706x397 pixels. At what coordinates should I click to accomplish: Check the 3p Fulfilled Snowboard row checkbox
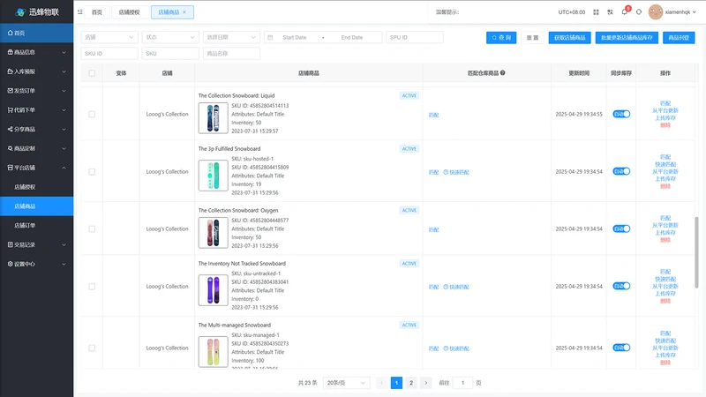(92, 171)
